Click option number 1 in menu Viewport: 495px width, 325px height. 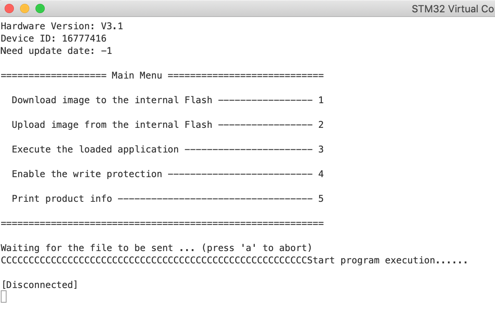pyautogui.click(x=321, y=100)
